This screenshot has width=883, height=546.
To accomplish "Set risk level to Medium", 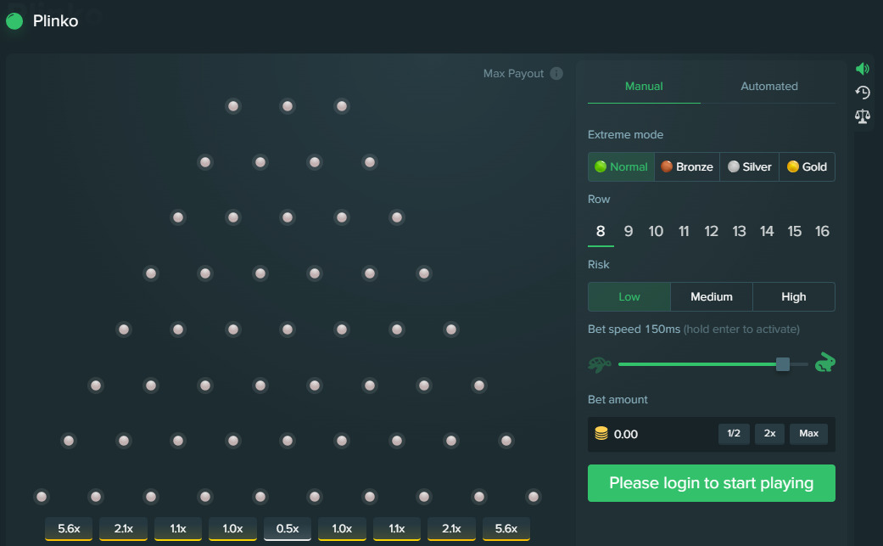I will pyautogui.click(x=711, y=297).
